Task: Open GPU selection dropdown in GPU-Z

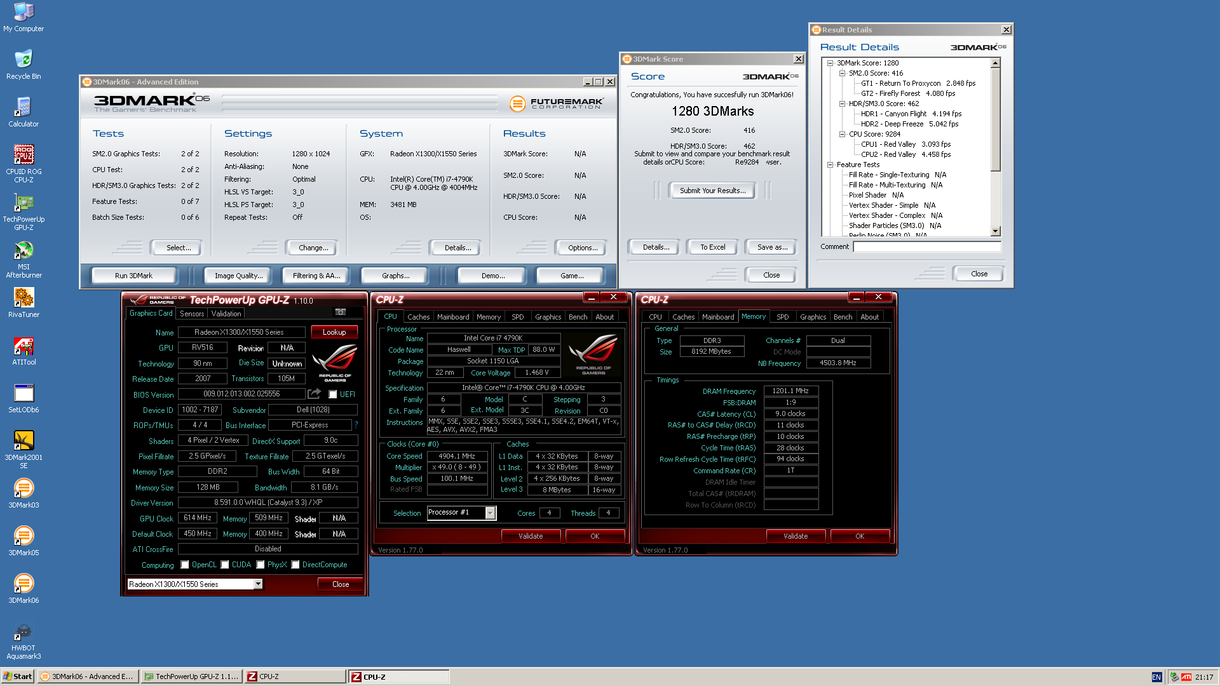Action: click(258, 584)
